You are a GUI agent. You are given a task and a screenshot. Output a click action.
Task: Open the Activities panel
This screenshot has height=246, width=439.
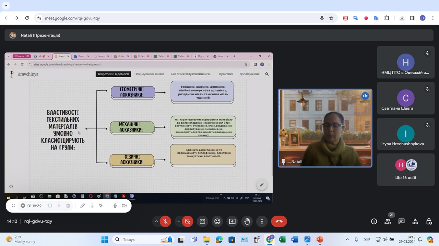tap(415, 221)
